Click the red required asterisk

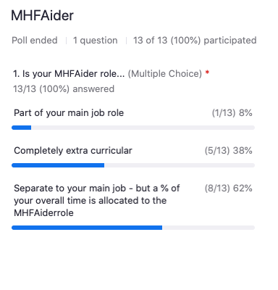tap(207, 72)
